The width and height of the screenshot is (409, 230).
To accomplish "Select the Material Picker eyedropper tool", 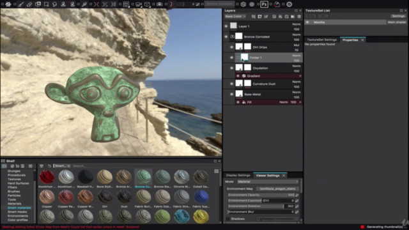I will [84, 4].
